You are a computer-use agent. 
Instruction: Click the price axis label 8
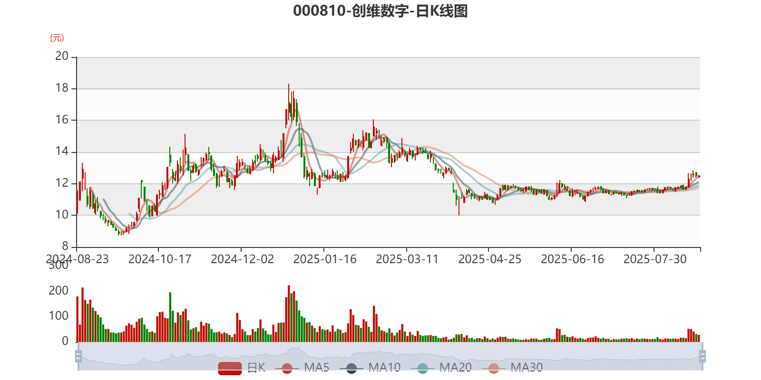point(65,246)
